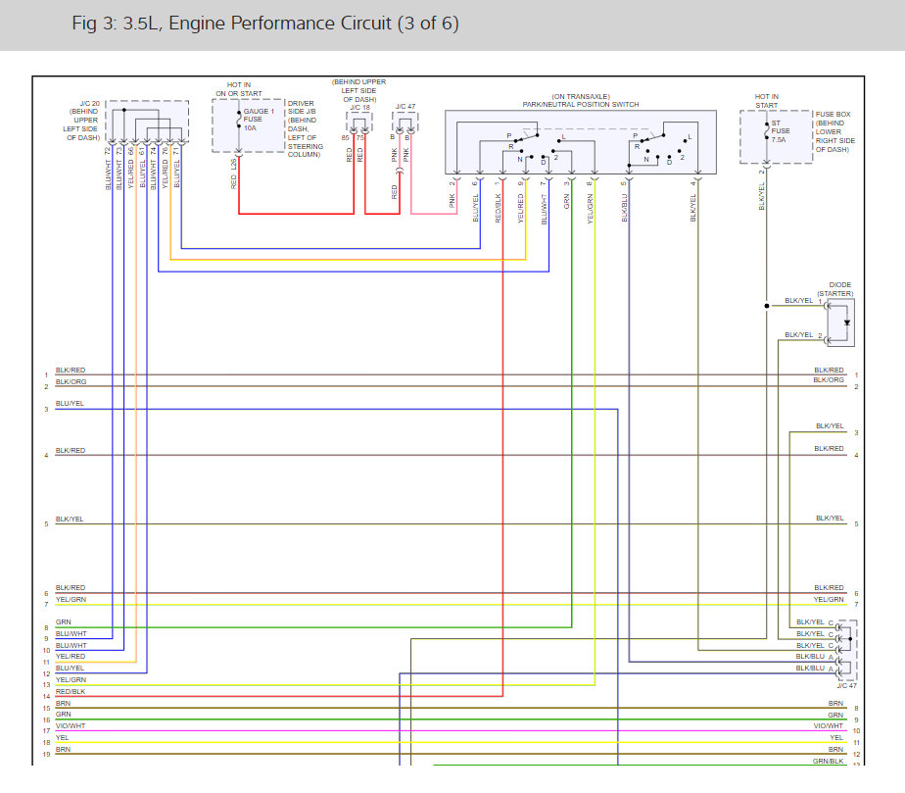Click the "GRN 3" vertical label at the switch

pos(567,195)
